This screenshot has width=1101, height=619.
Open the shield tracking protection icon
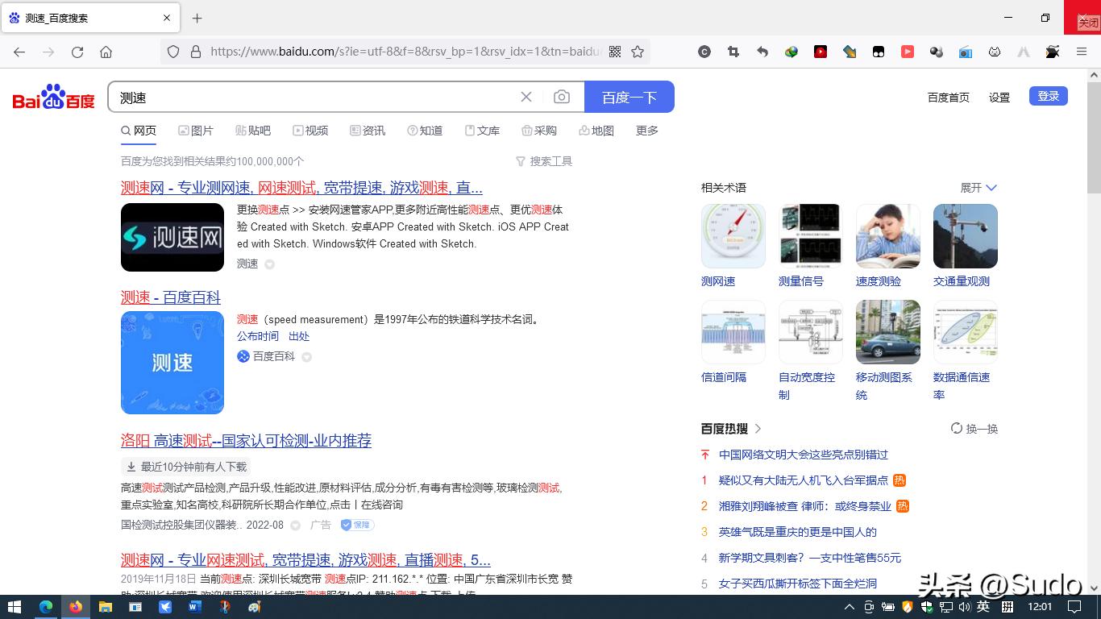[173, 51]
